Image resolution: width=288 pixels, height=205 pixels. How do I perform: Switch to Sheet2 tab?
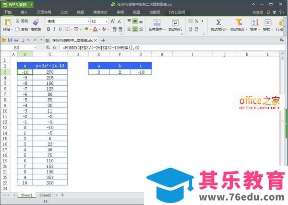45,195
